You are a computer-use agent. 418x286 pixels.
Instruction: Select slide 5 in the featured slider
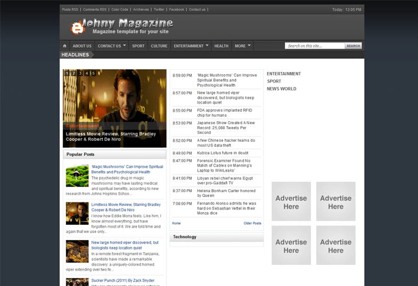tap(93, 73)
